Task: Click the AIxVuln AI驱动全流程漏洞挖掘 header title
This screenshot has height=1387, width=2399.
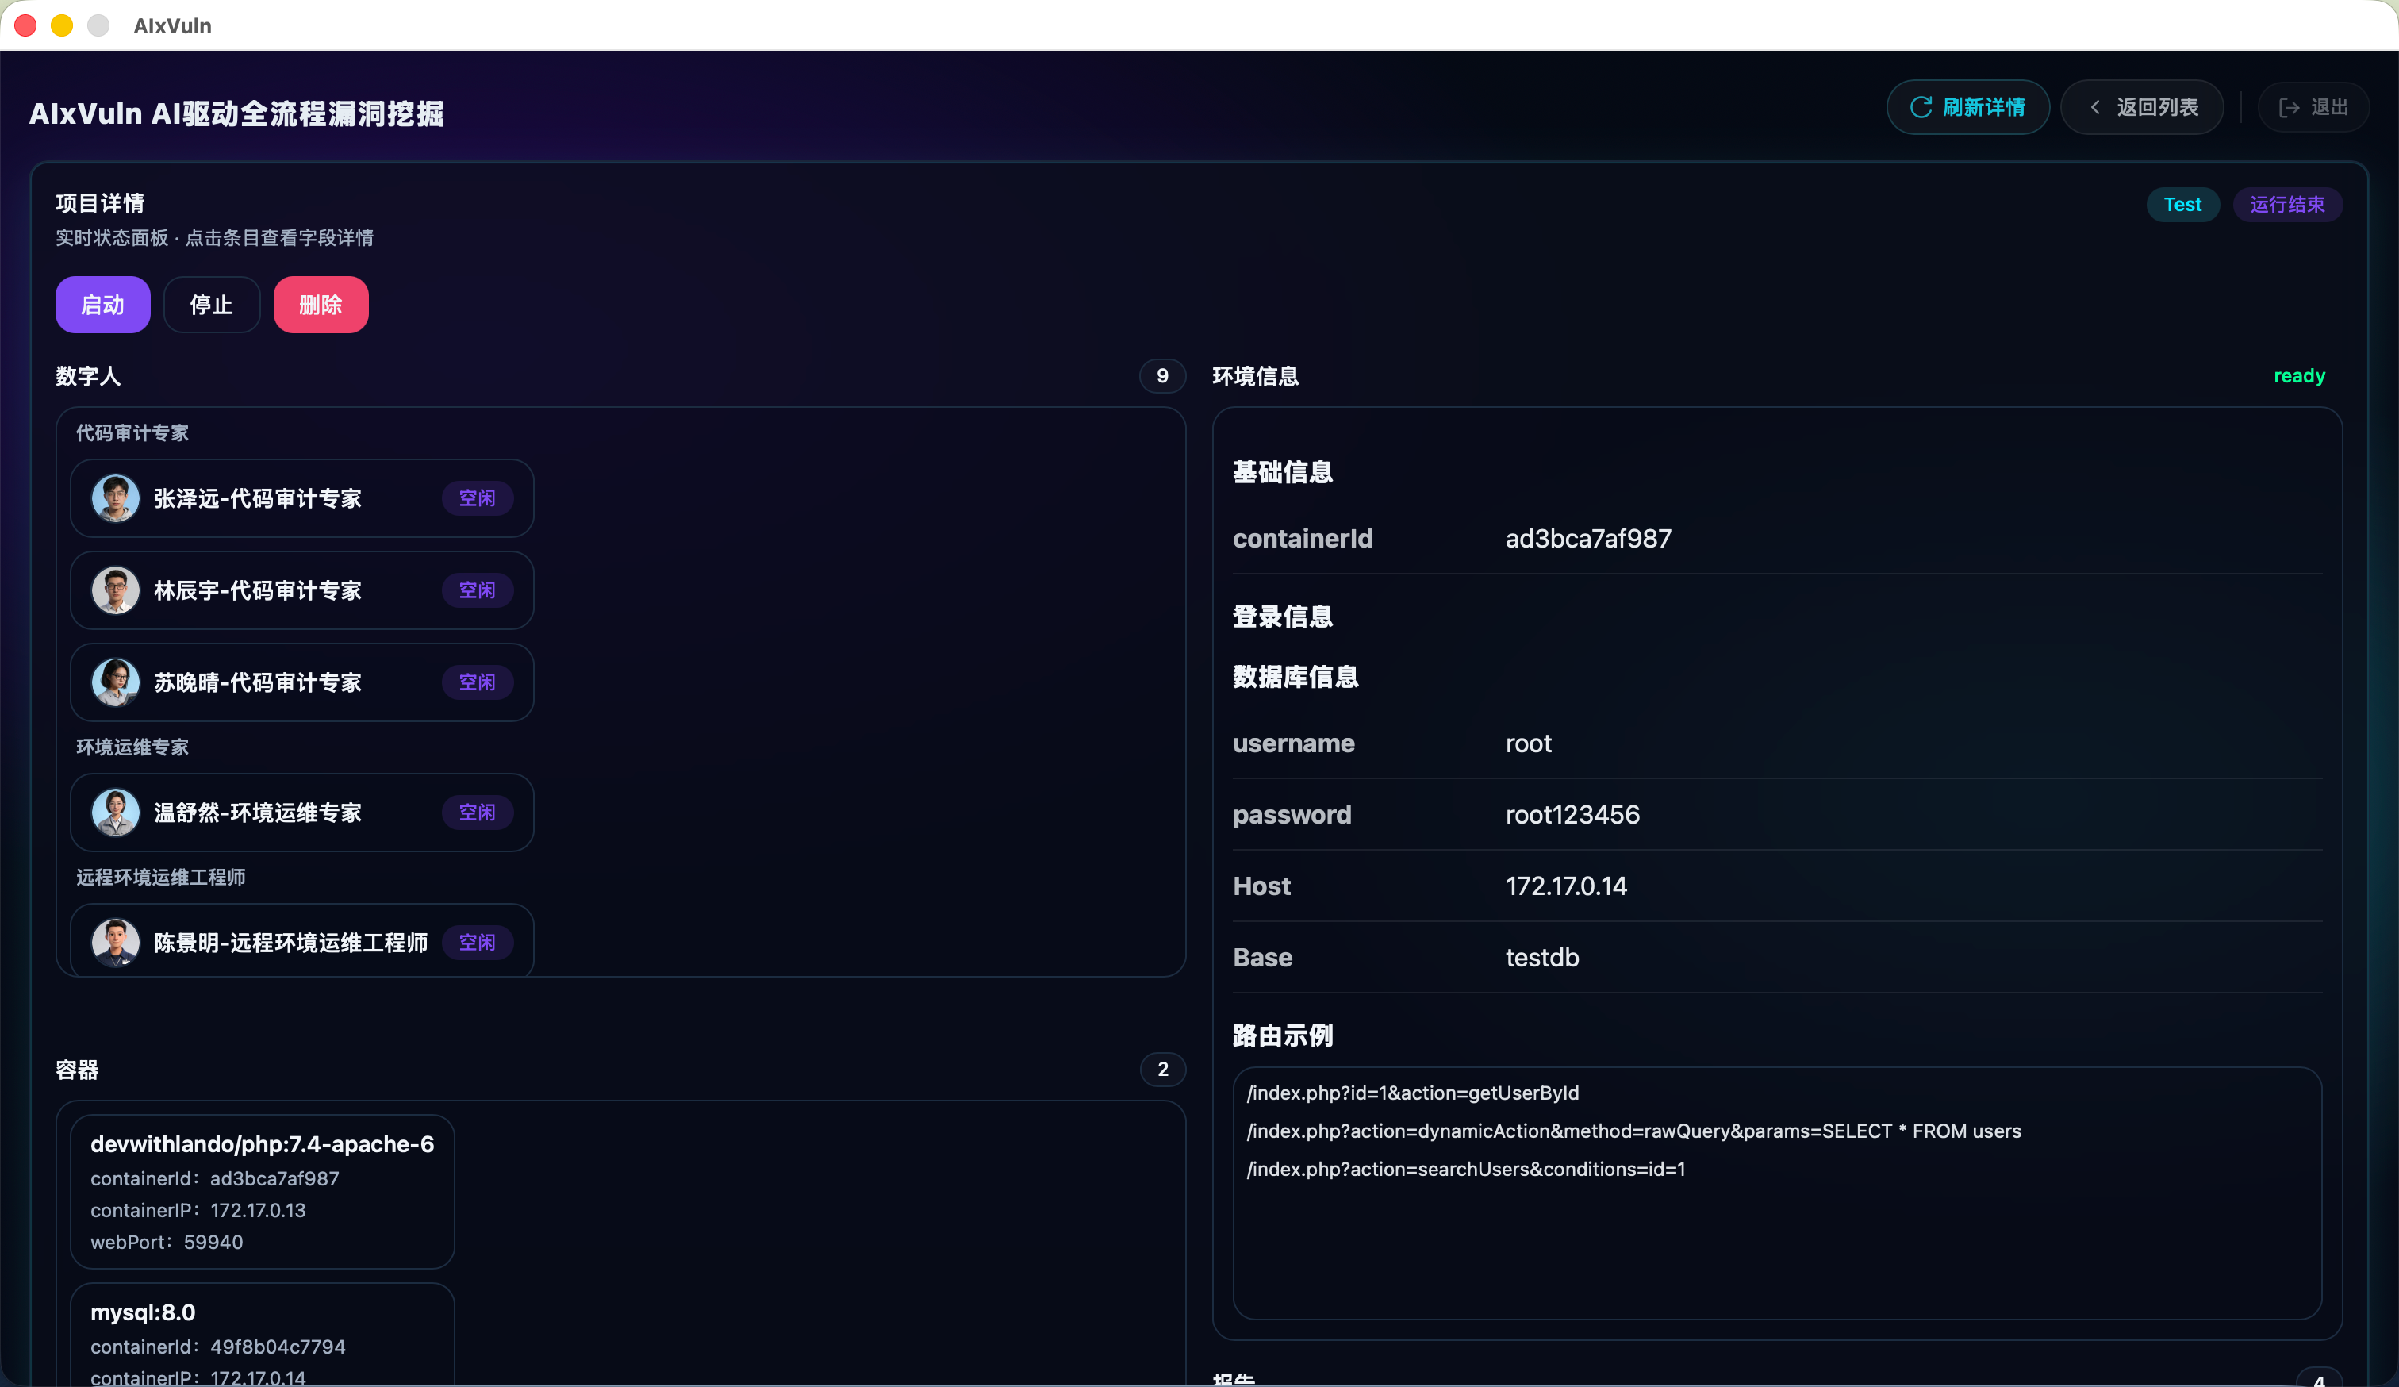Action: pyautogui.click(x=236, y=114)
